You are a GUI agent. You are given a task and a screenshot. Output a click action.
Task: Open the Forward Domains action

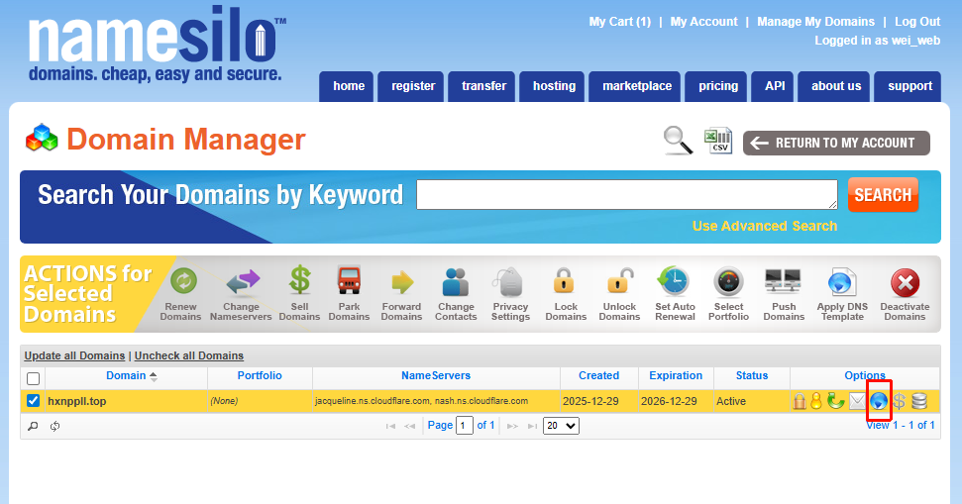pyautogui.click(x=402, y=282)
